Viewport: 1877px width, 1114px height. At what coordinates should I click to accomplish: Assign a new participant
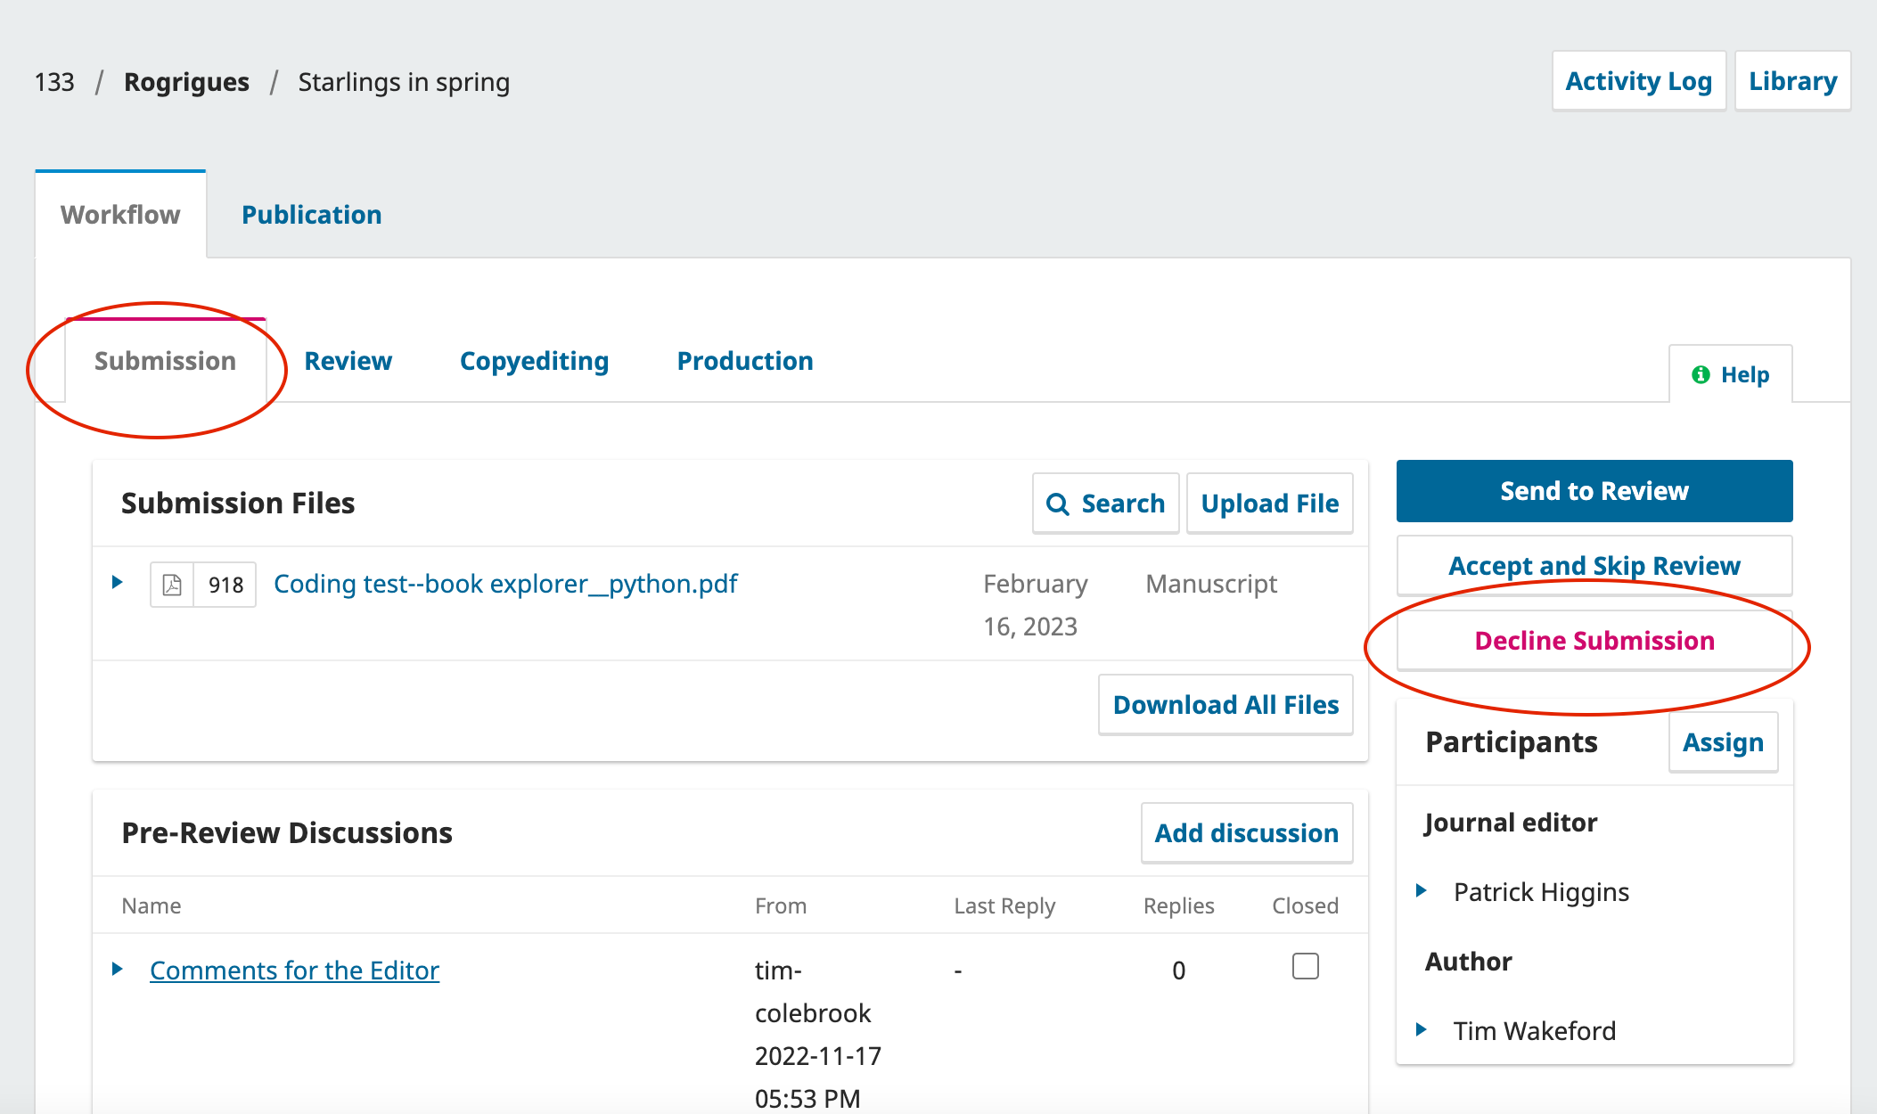coord(1722,742)
